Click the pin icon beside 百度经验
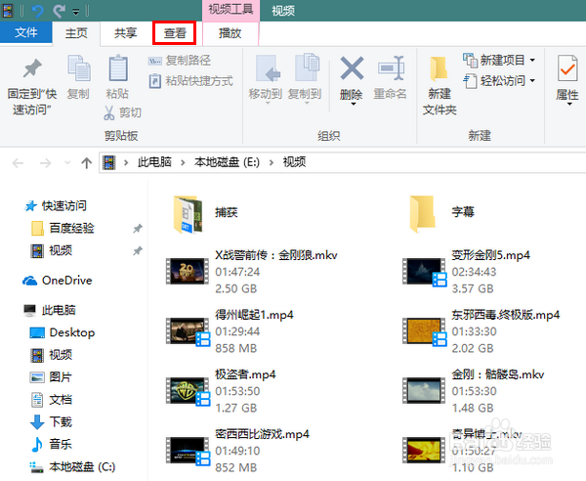 (x=138, y=229)
